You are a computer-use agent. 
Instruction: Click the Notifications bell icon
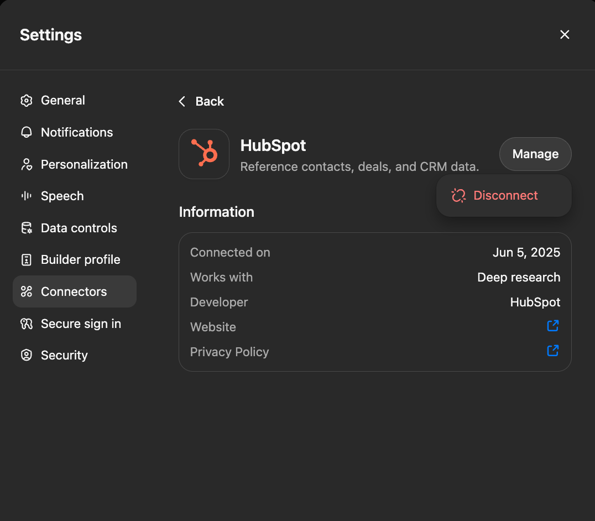tap(26, 133)
